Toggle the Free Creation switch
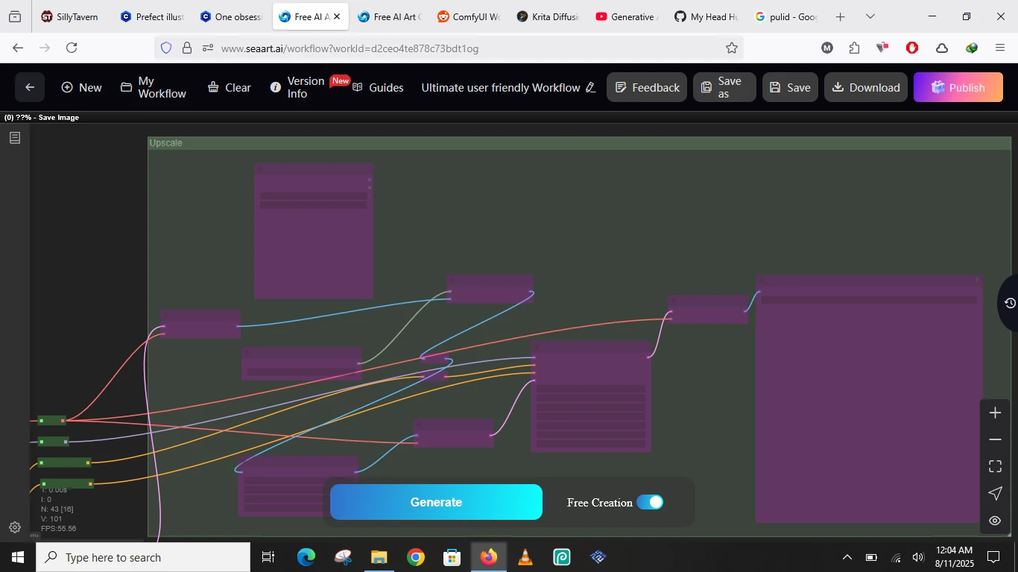This screenshot has height=572, width=1018. click(649, 502)
